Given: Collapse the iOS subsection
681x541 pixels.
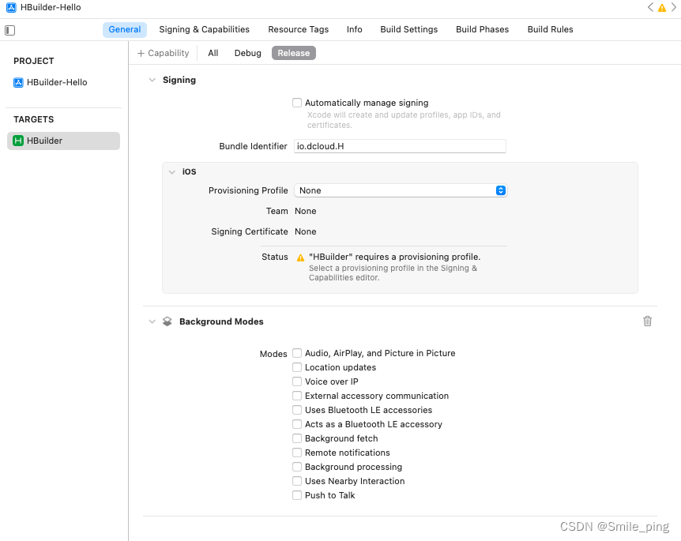Looking at the screenshot, I should click(x=172, y=172).
